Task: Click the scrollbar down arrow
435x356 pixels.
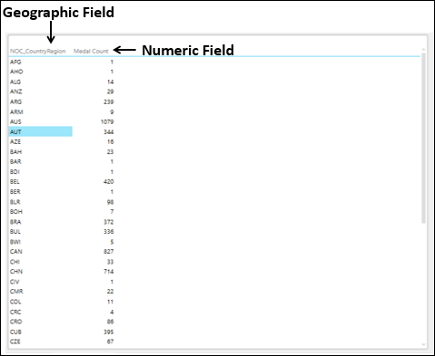Action: coord(423,344)
